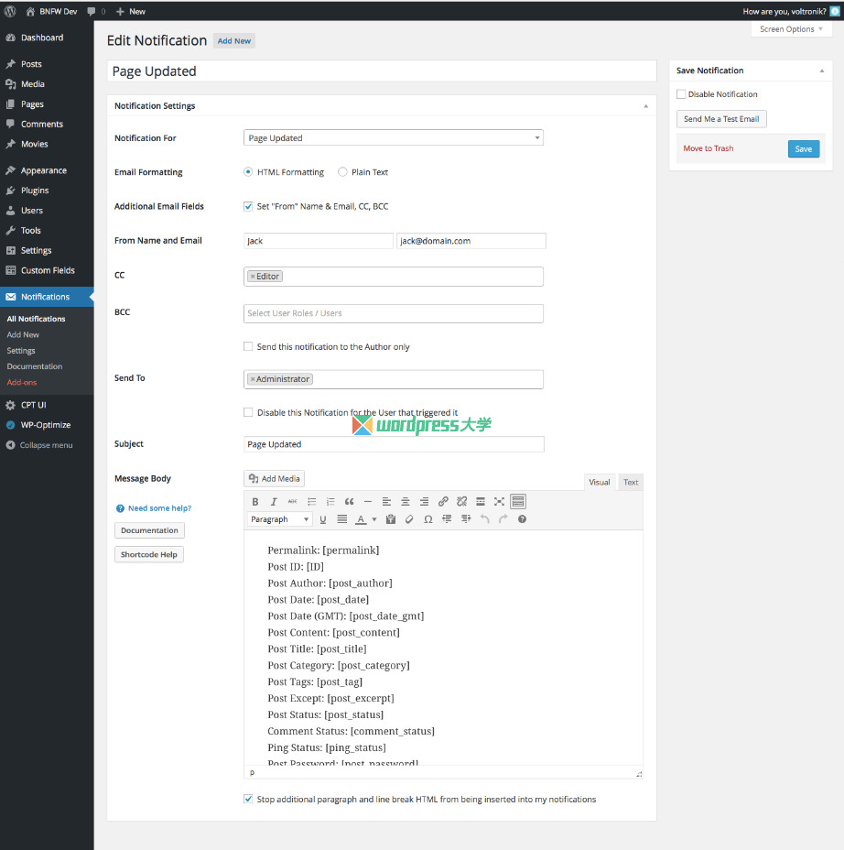
Task: Enable the Disable Notification checkbox
Action: (681, 94)
